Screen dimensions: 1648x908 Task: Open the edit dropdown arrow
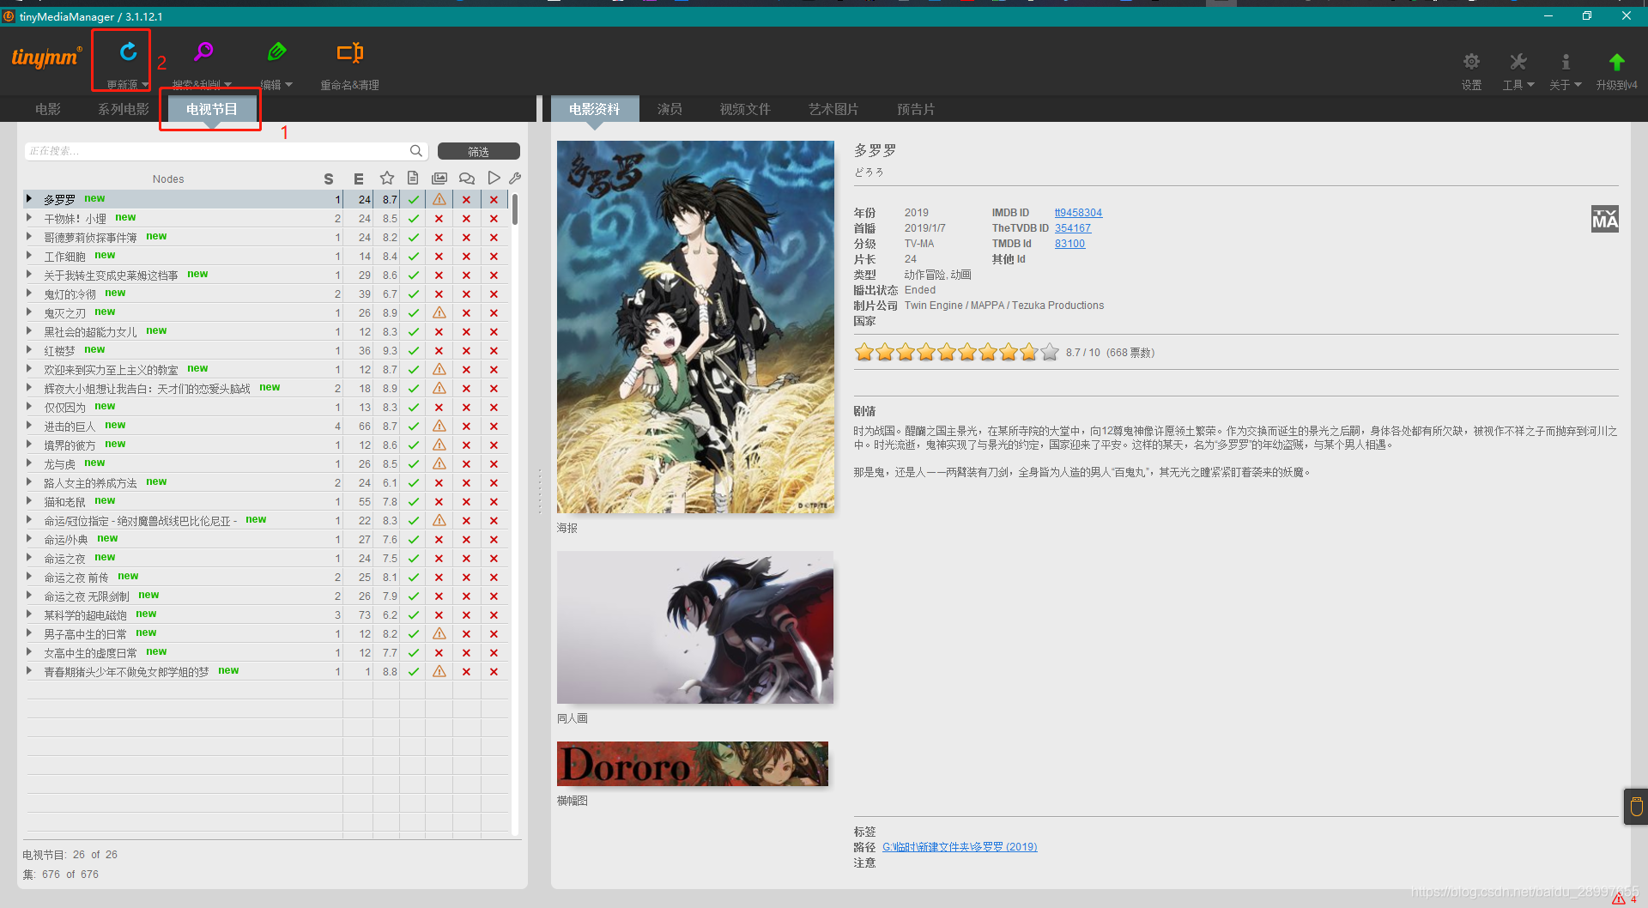pyautogui.click(x=288, y=84)
